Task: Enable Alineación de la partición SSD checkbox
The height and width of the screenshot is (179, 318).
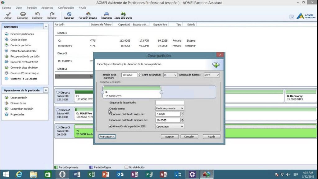Action: pyautogui.click(x=110, y=126)
